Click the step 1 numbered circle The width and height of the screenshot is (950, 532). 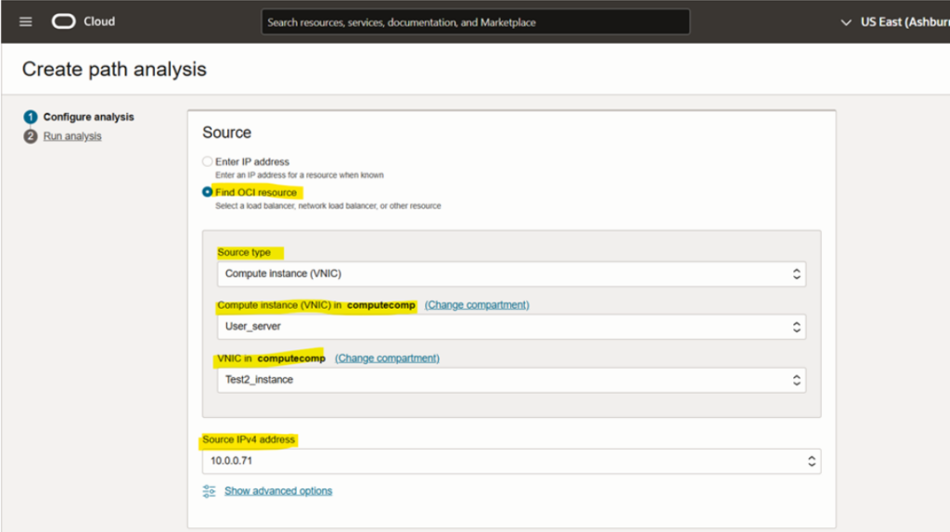[31, 118]
